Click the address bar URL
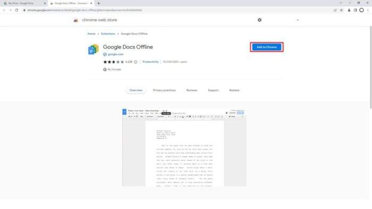This screenshot has height=209, width=372. [x=84, y=10]
